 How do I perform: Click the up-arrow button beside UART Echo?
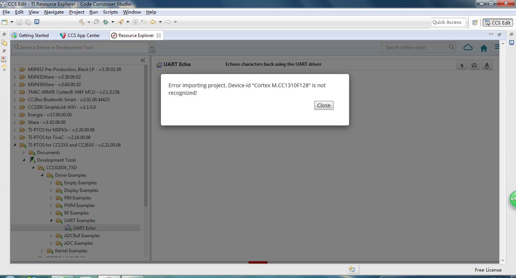tap(462, 65)
